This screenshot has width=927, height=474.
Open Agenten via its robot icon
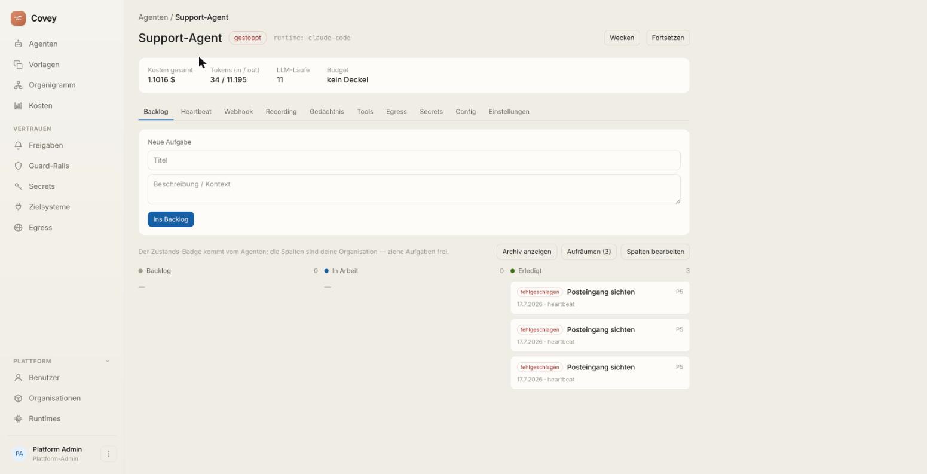(x=18, y=44)
